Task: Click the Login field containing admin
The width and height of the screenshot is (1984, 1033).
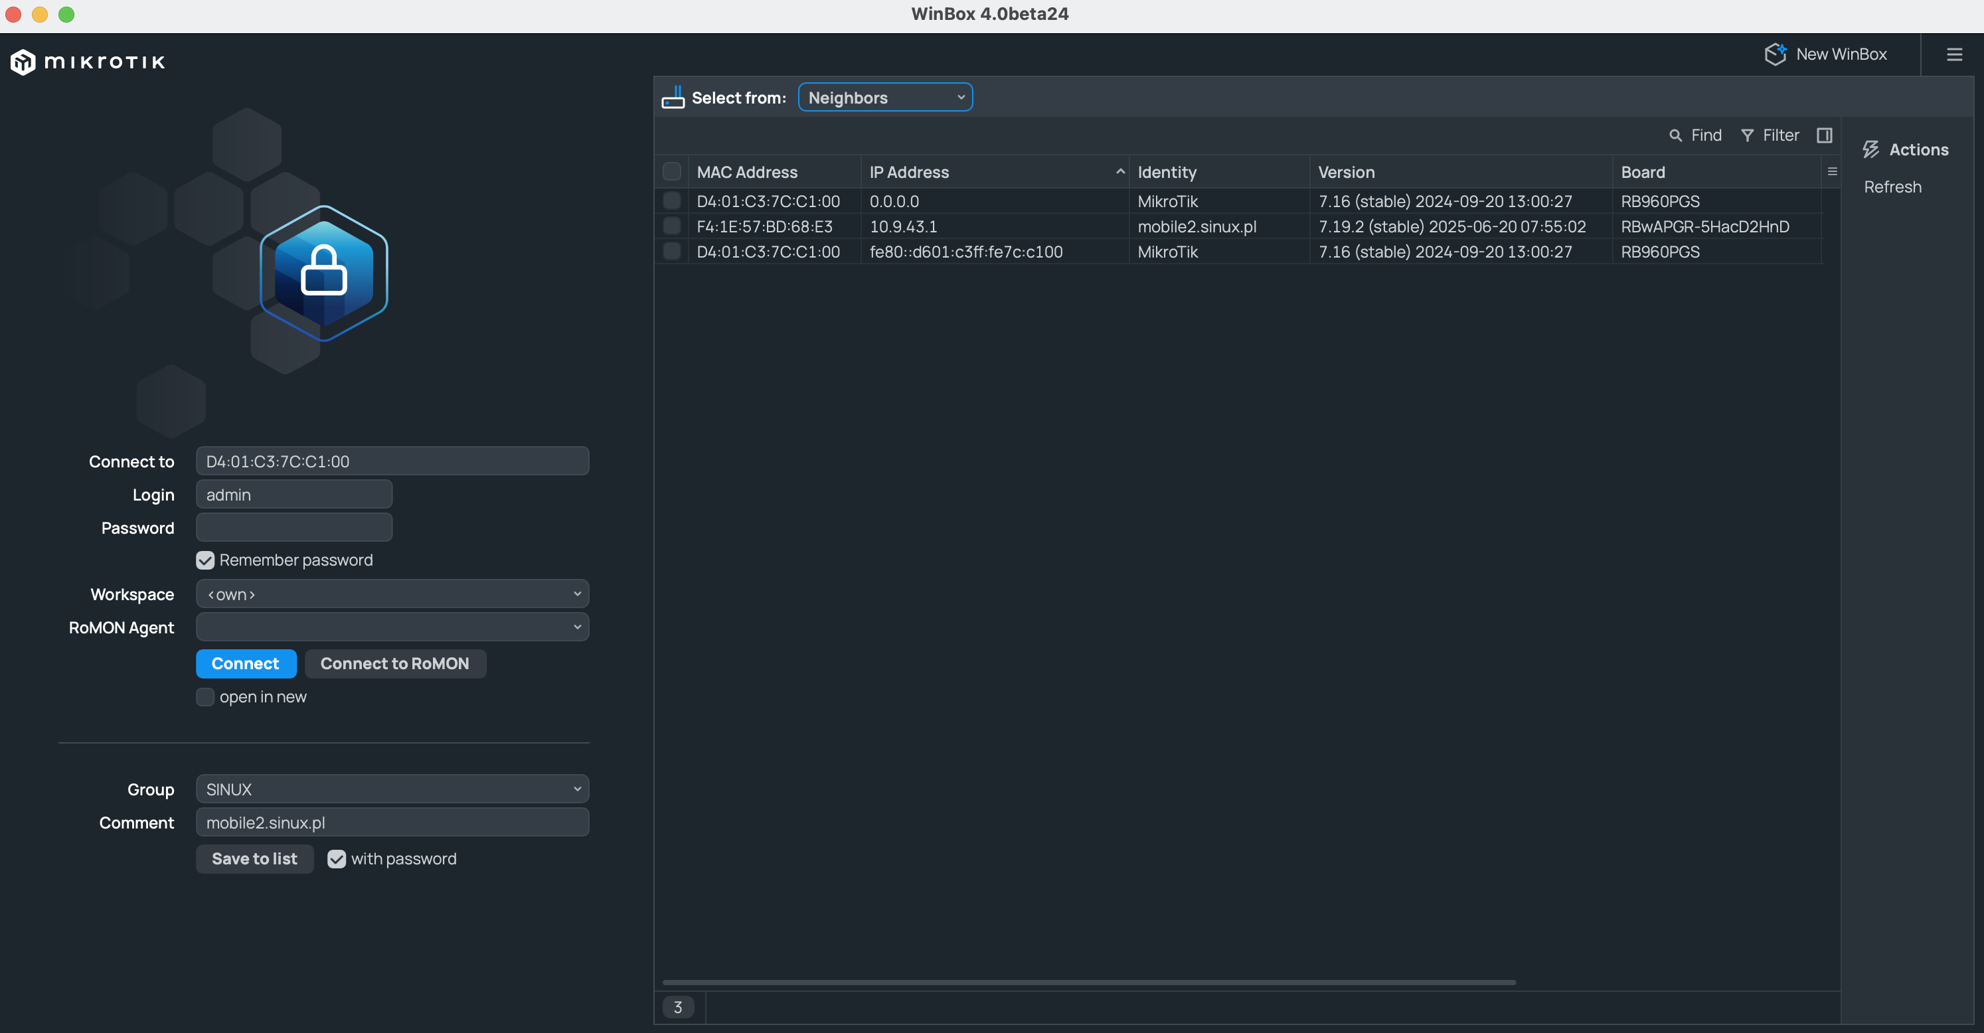Action: pos(293,494)
